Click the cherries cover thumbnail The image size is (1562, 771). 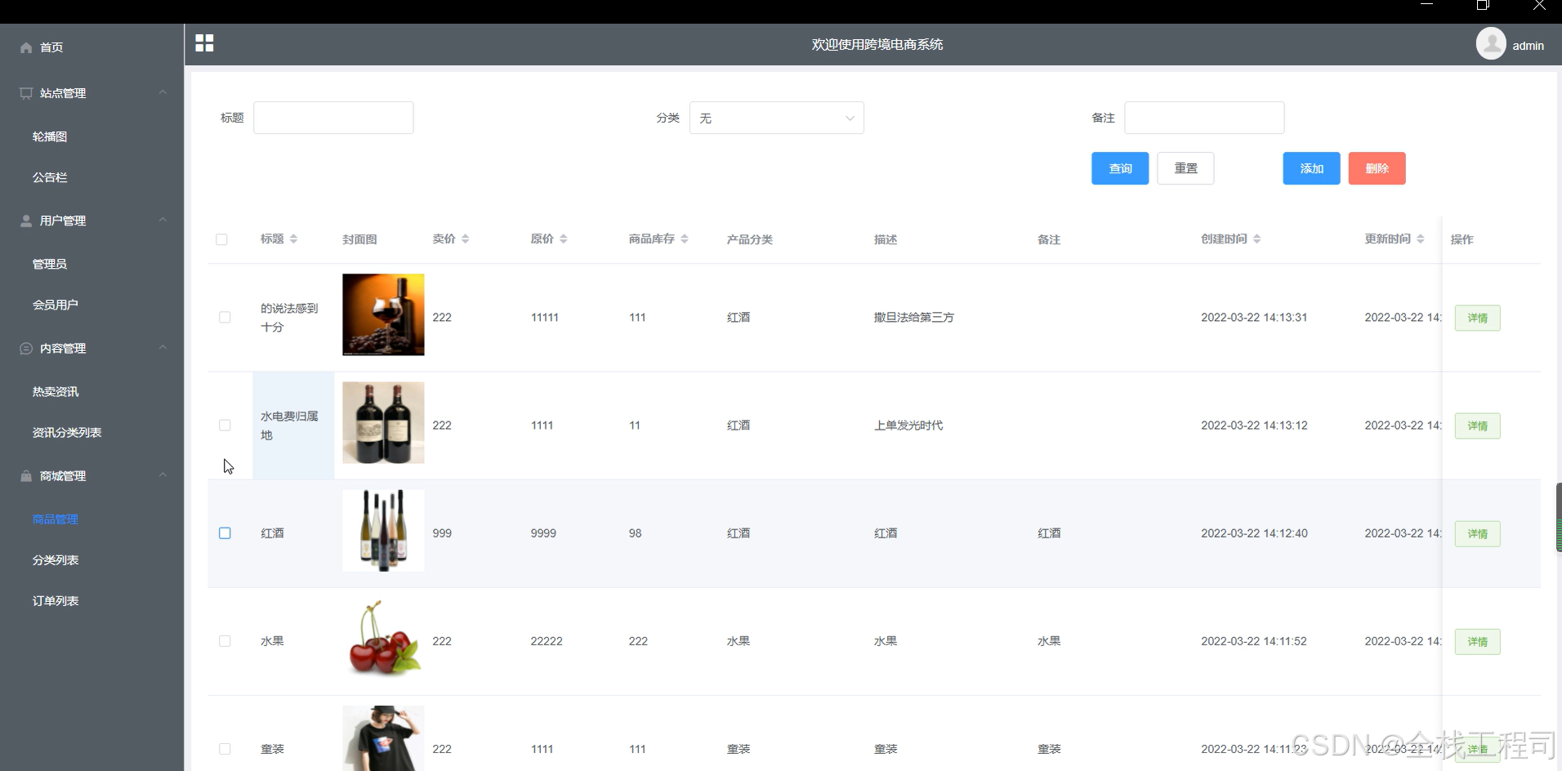tap(383, 639)
